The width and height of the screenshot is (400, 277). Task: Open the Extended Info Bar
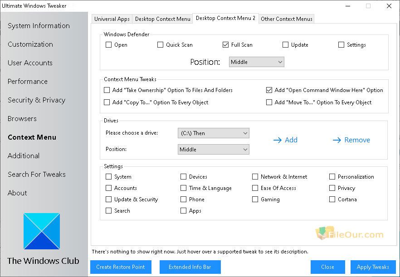(190, 267)
